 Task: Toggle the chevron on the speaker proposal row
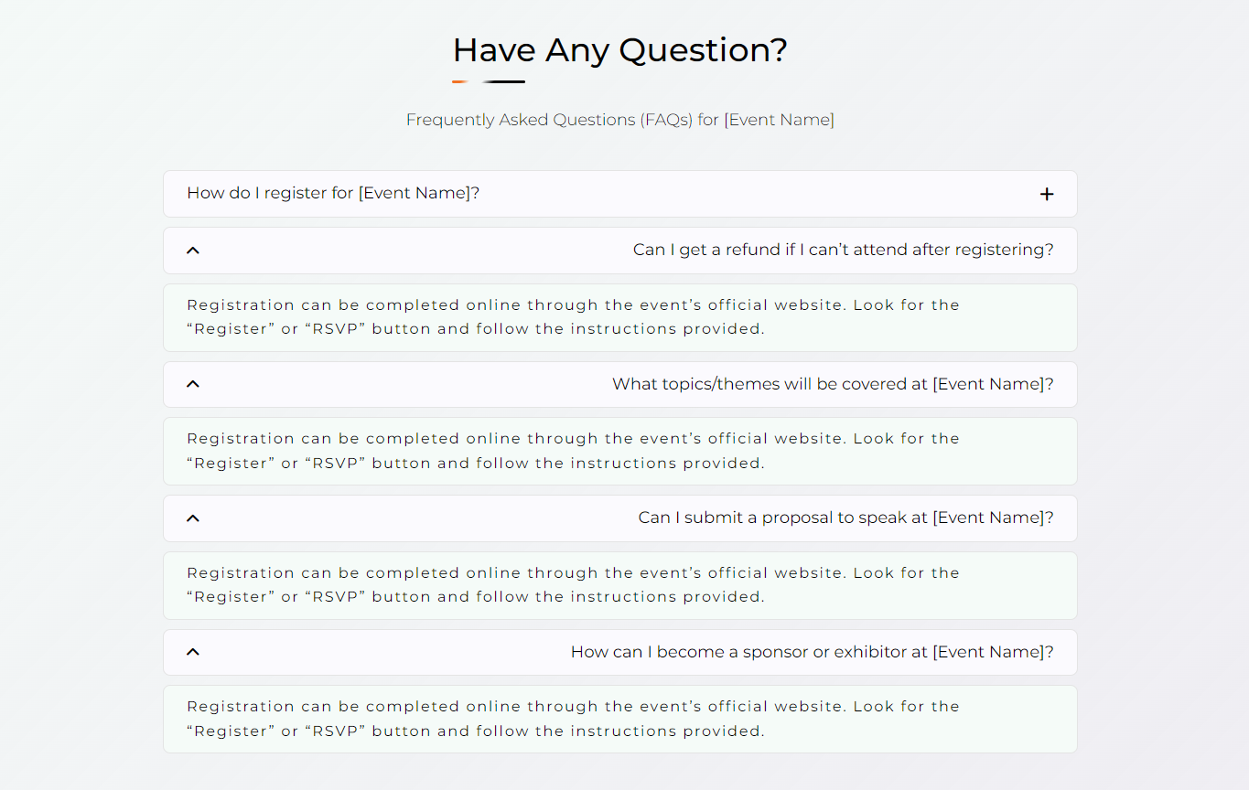click(x=192, y=518)
